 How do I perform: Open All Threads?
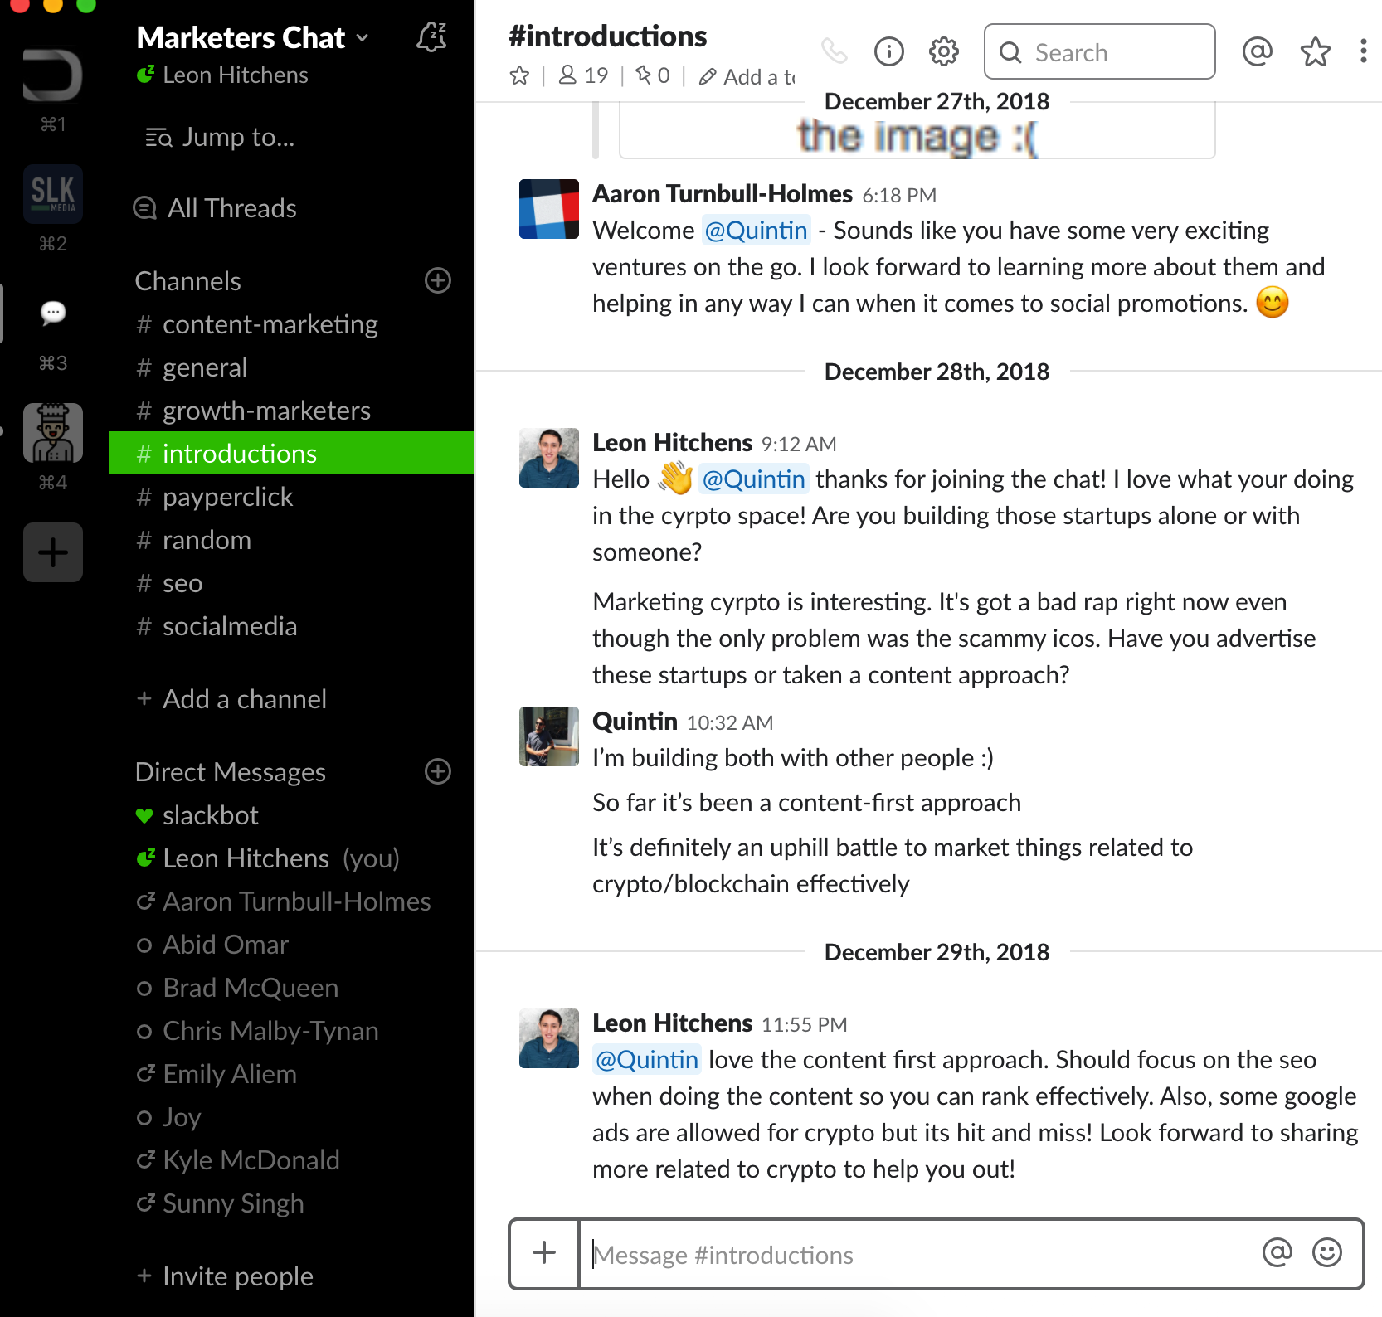231,208
